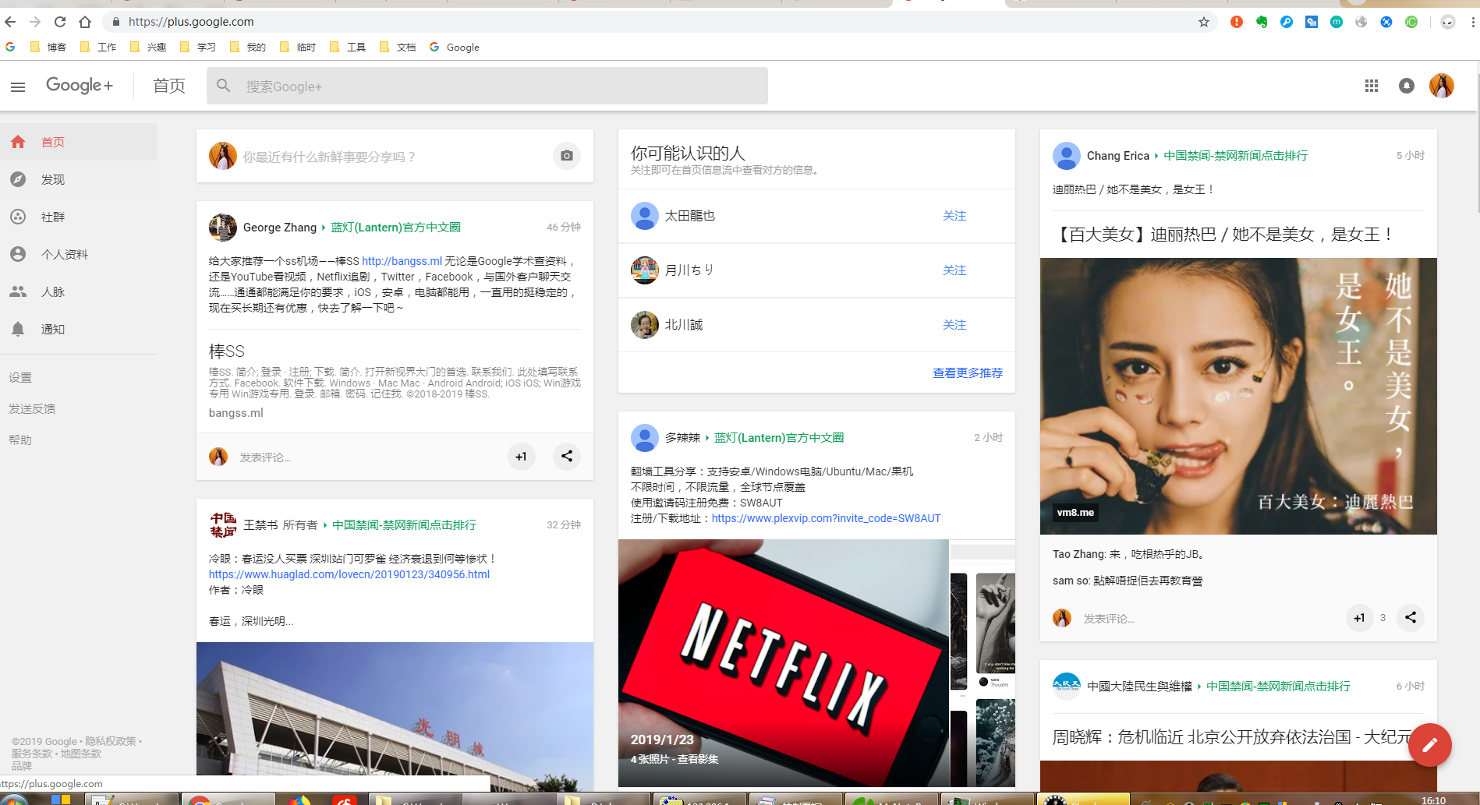Click 隐私权政策 in the footer

click(x=111, y=741)
